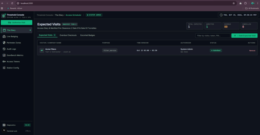Switch to Escorted Badges tab
Viewport: 260px width, 135px height.
pos(87,35)
